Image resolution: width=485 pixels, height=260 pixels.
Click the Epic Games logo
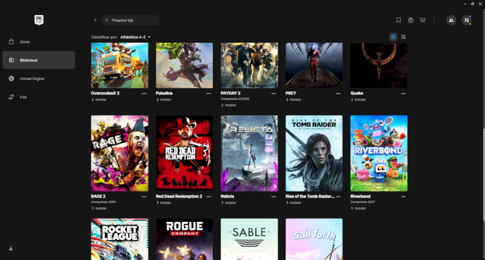(x=39, y=20)
